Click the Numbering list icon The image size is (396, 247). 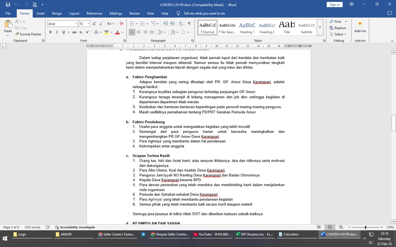point(143,24)
